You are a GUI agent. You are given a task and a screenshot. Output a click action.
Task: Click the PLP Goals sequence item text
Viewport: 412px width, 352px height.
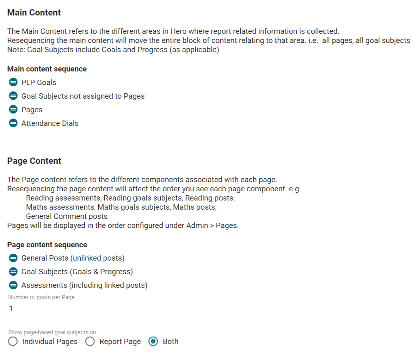pos(39,83)
